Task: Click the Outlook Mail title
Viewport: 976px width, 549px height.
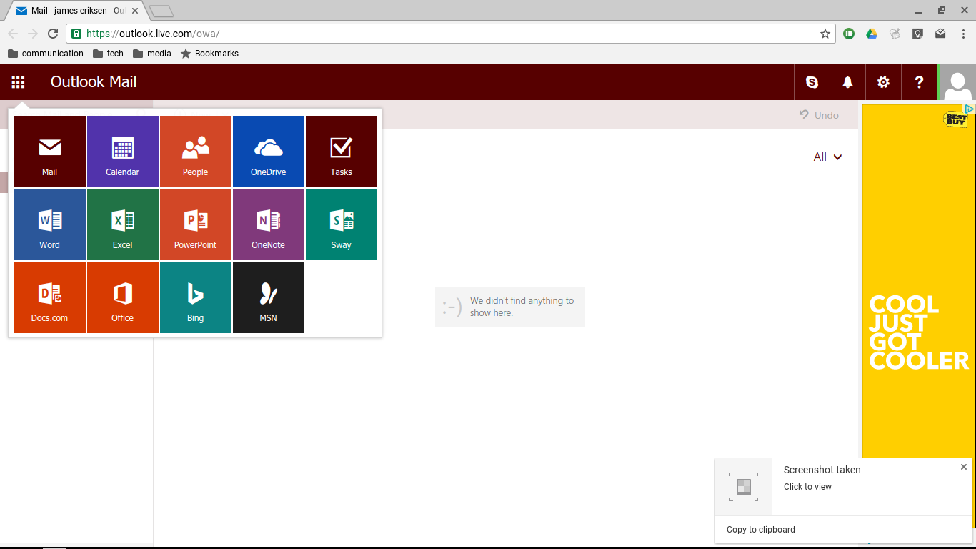Action: (94, 82)
